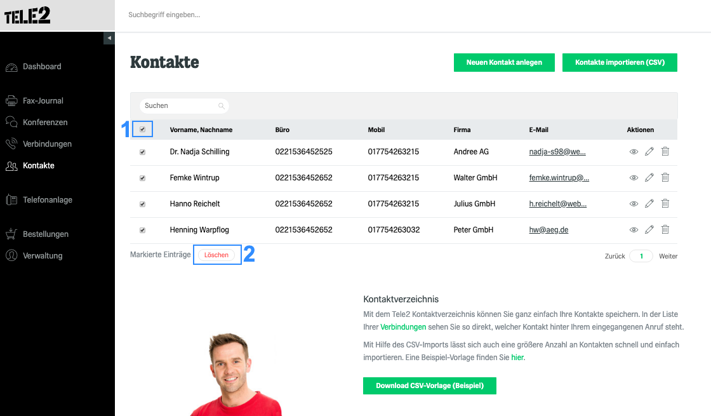Uncheck Dr. Nadja Schilling row checkbox
This screenshot has width=711, height=416.
point(142,152)
